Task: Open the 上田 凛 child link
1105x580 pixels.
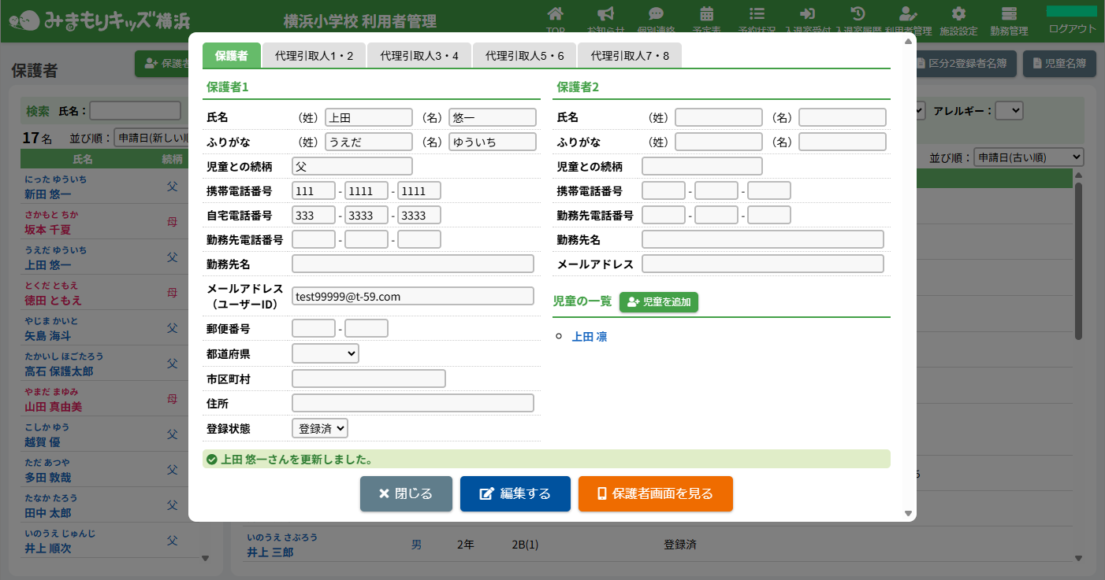Action: coord(590,337)
